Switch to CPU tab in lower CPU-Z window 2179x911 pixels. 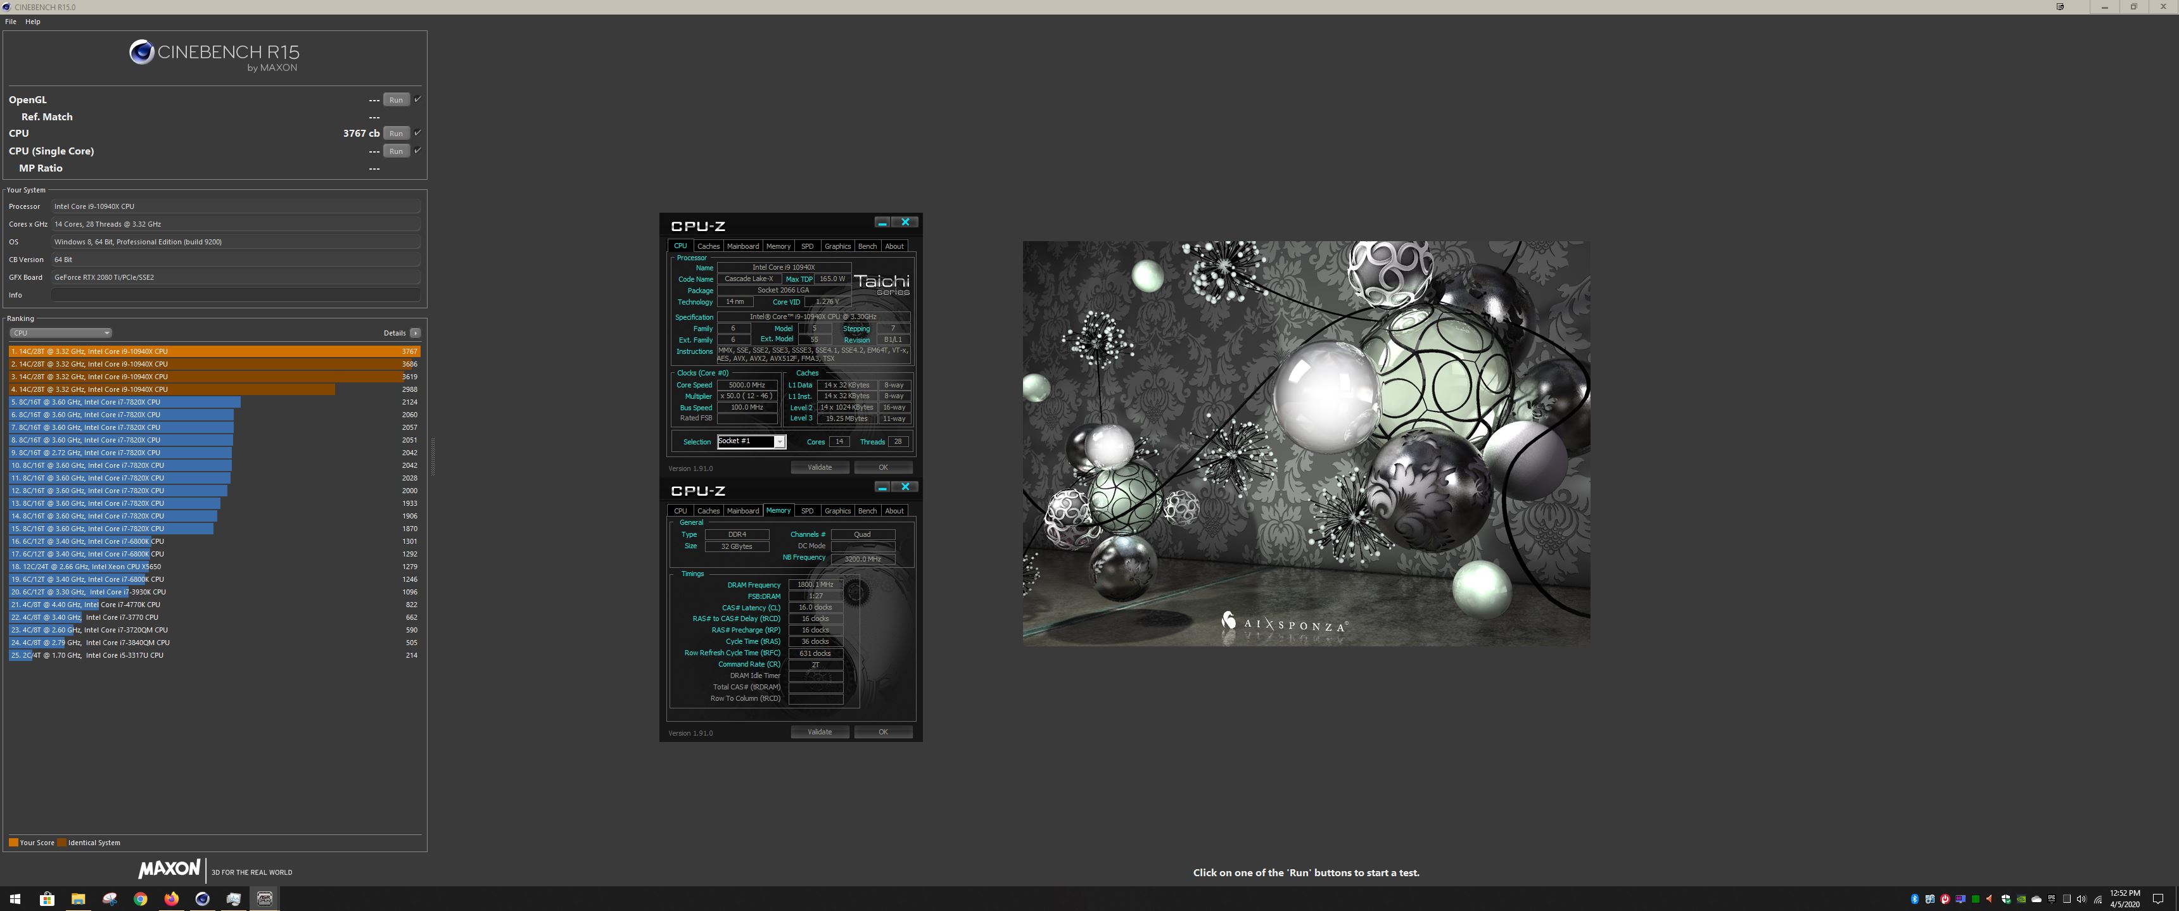click(x=680, y=510)
